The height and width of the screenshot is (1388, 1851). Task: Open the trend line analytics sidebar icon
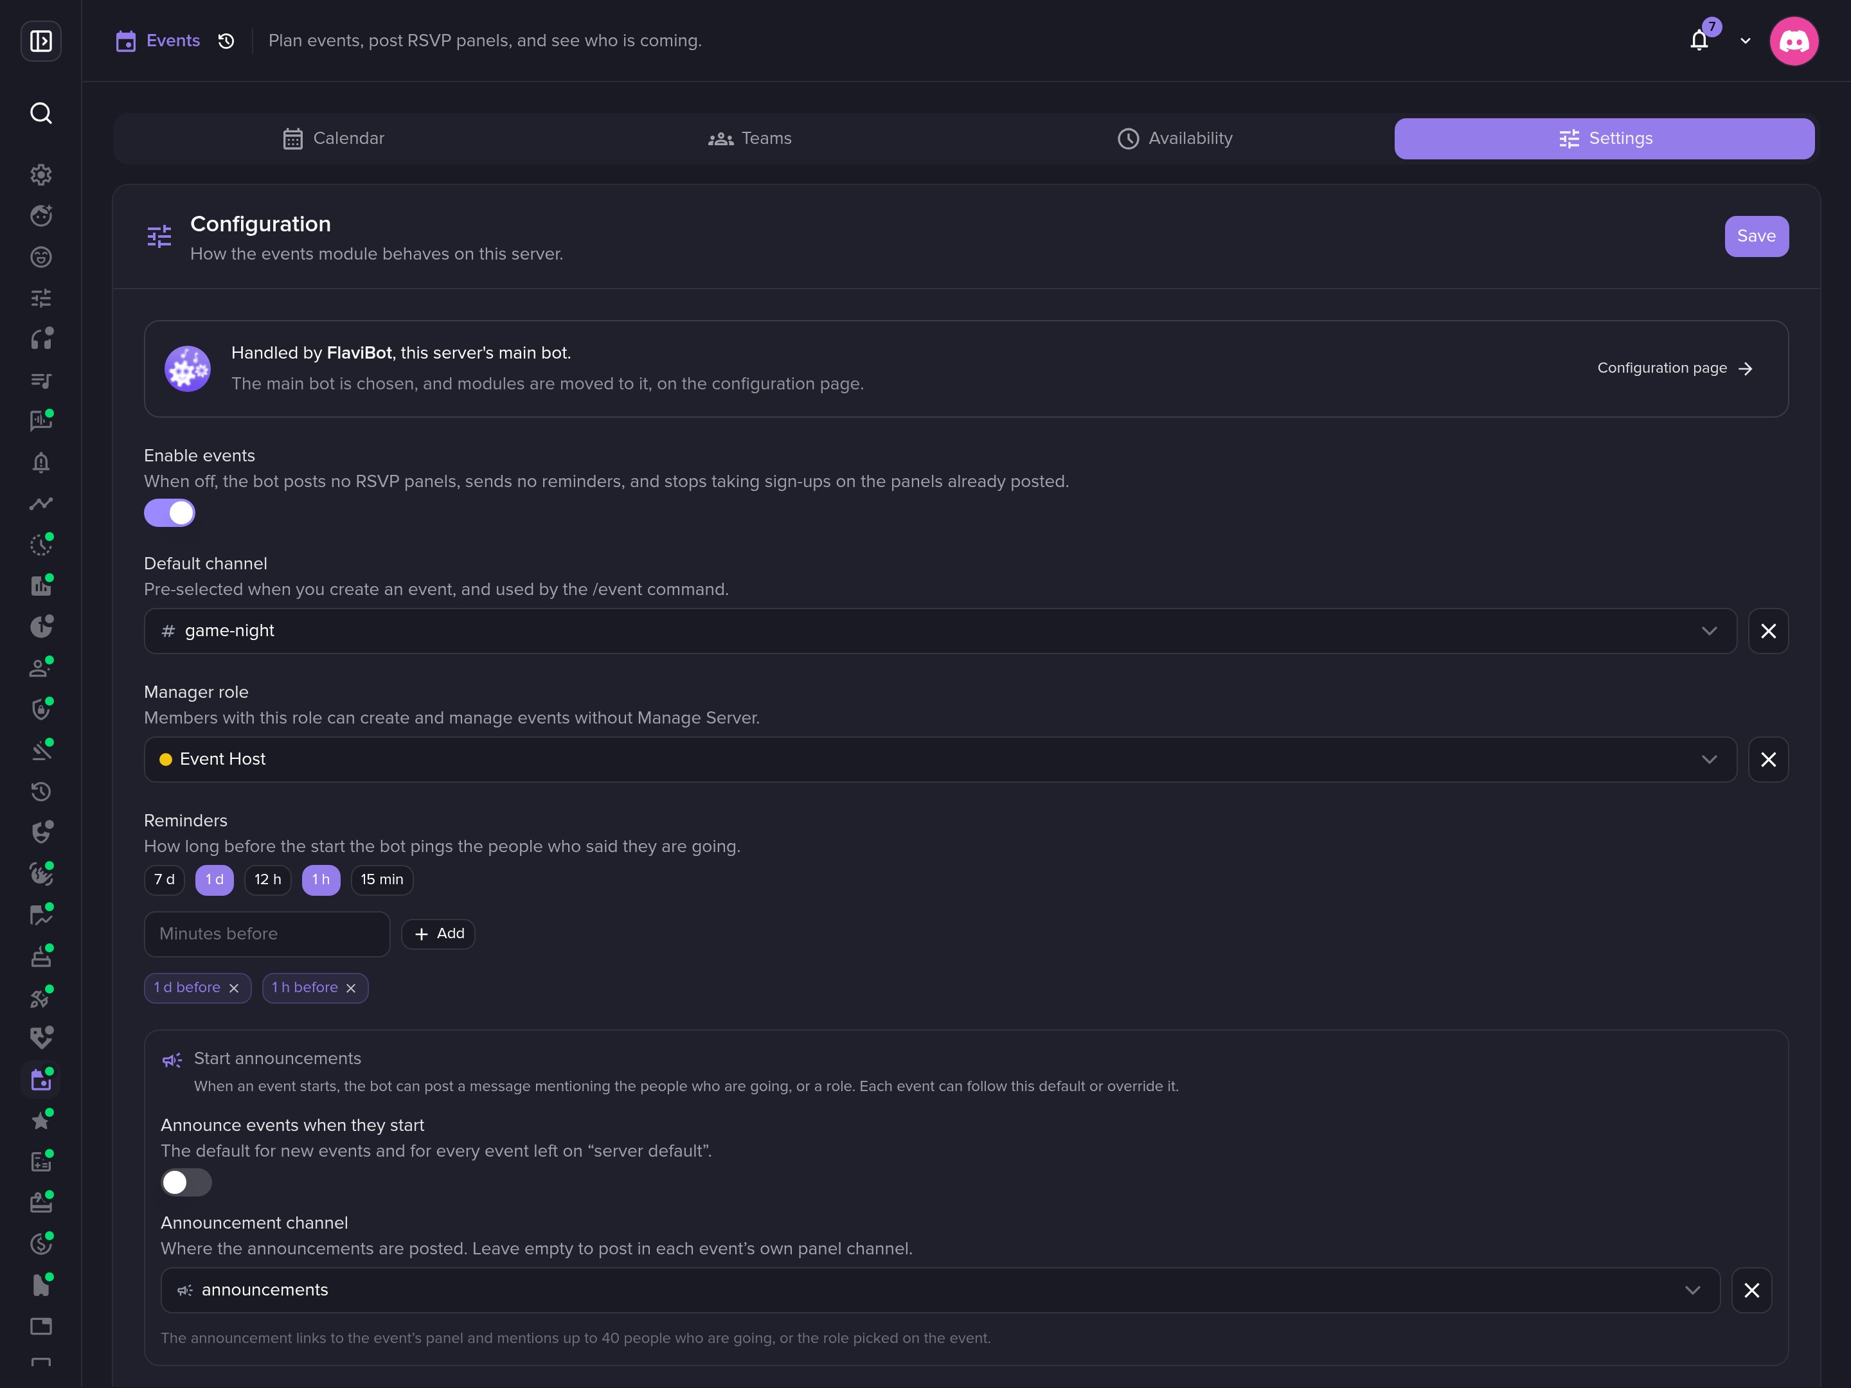(x=41, y=504)
